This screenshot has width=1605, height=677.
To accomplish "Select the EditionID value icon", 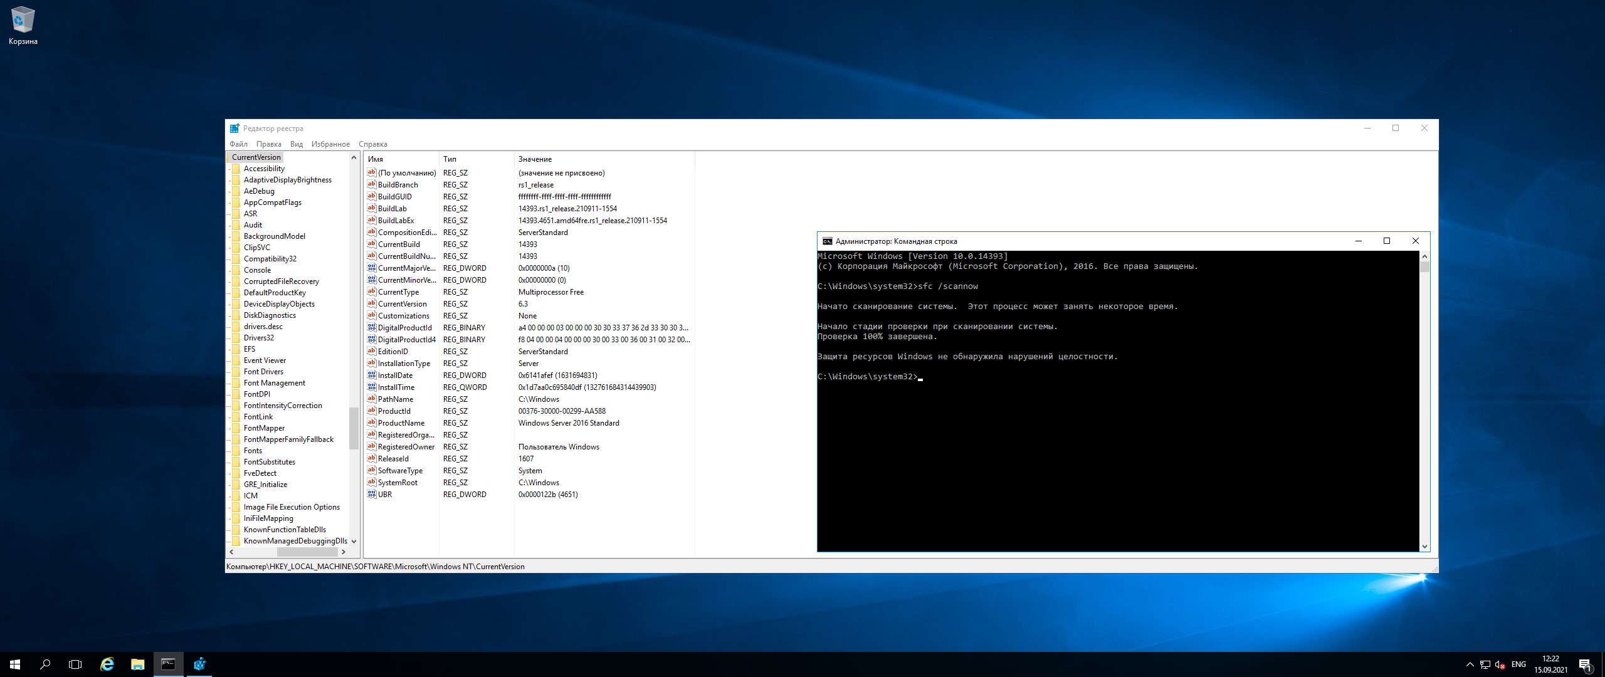I will tap(372, 351).
